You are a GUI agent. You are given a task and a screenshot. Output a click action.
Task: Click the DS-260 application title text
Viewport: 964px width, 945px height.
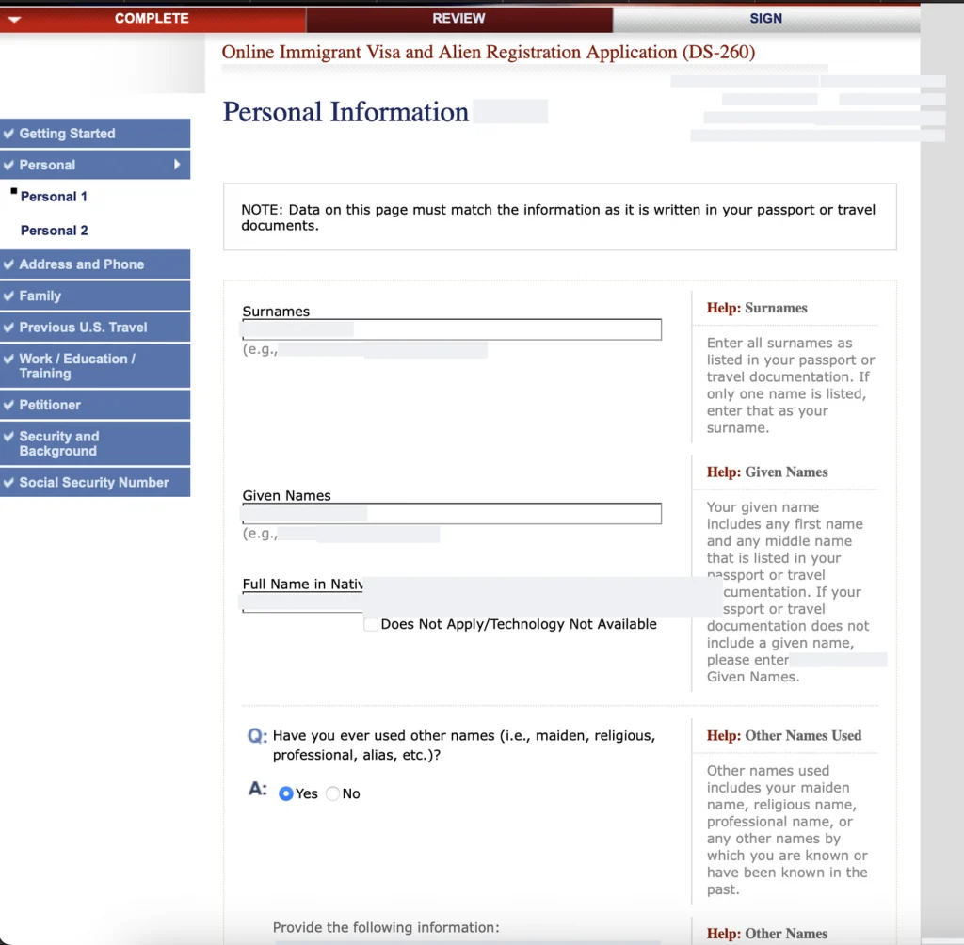(x=489, y=53)
